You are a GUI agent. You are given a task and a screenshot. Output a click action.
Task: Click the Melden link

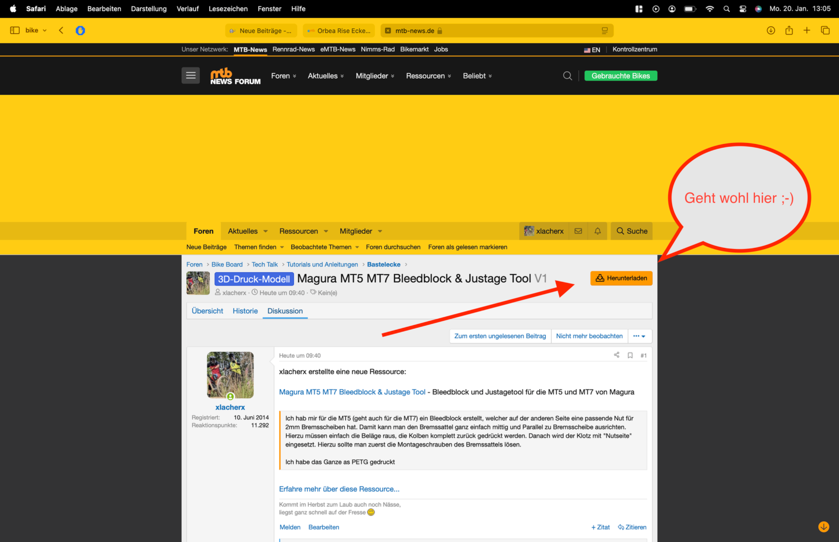(290, 527)
